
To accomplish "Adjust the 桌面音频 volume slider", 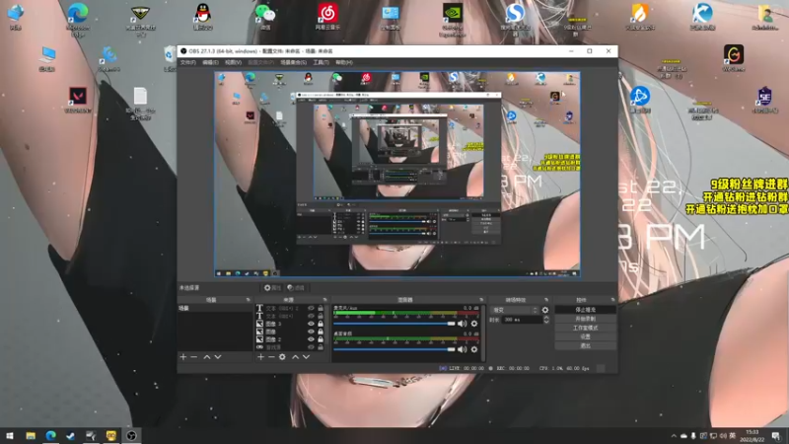I will (x=394, y=349).
